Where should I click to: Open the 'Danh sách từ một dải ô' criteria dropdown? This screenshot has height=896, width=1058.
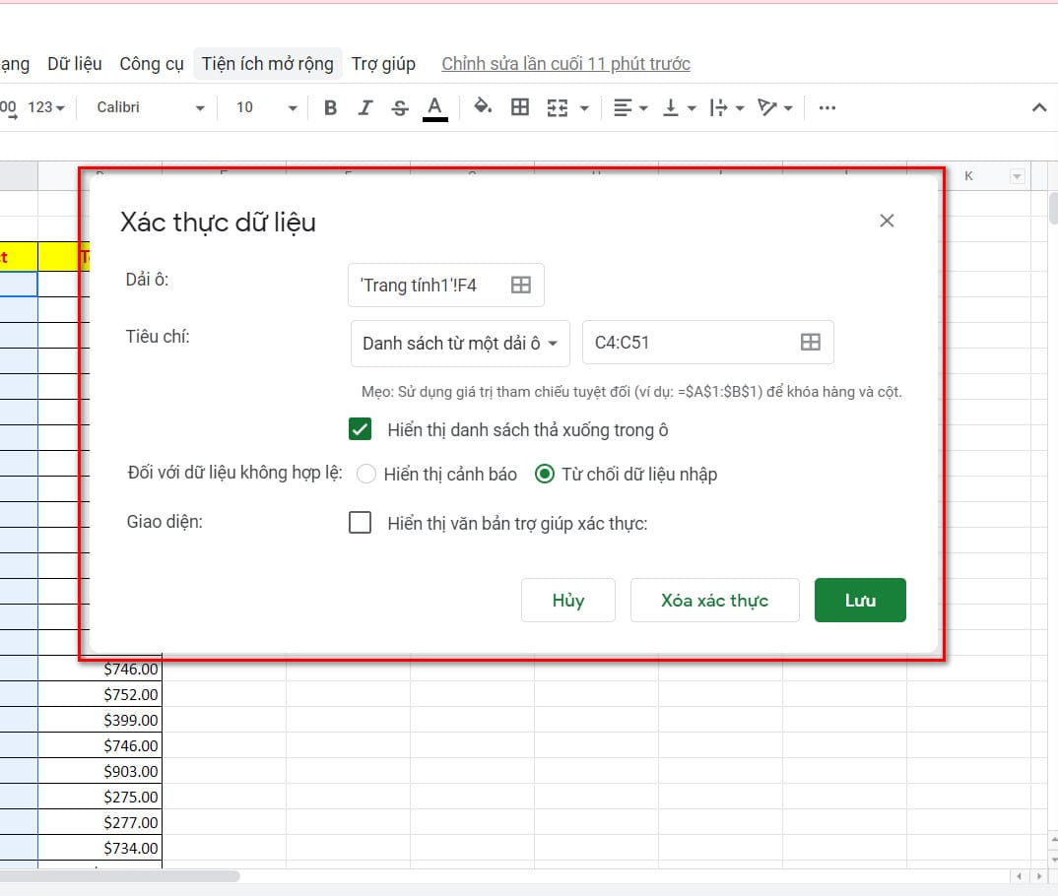coord(459,344)
